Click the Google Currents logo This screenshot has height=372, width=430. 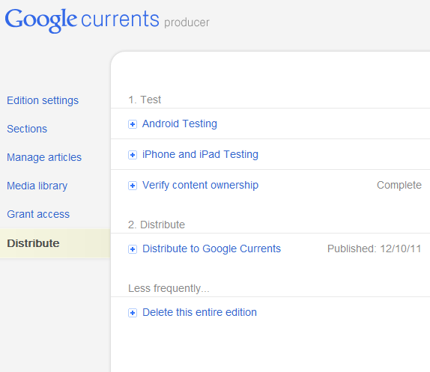82,20
